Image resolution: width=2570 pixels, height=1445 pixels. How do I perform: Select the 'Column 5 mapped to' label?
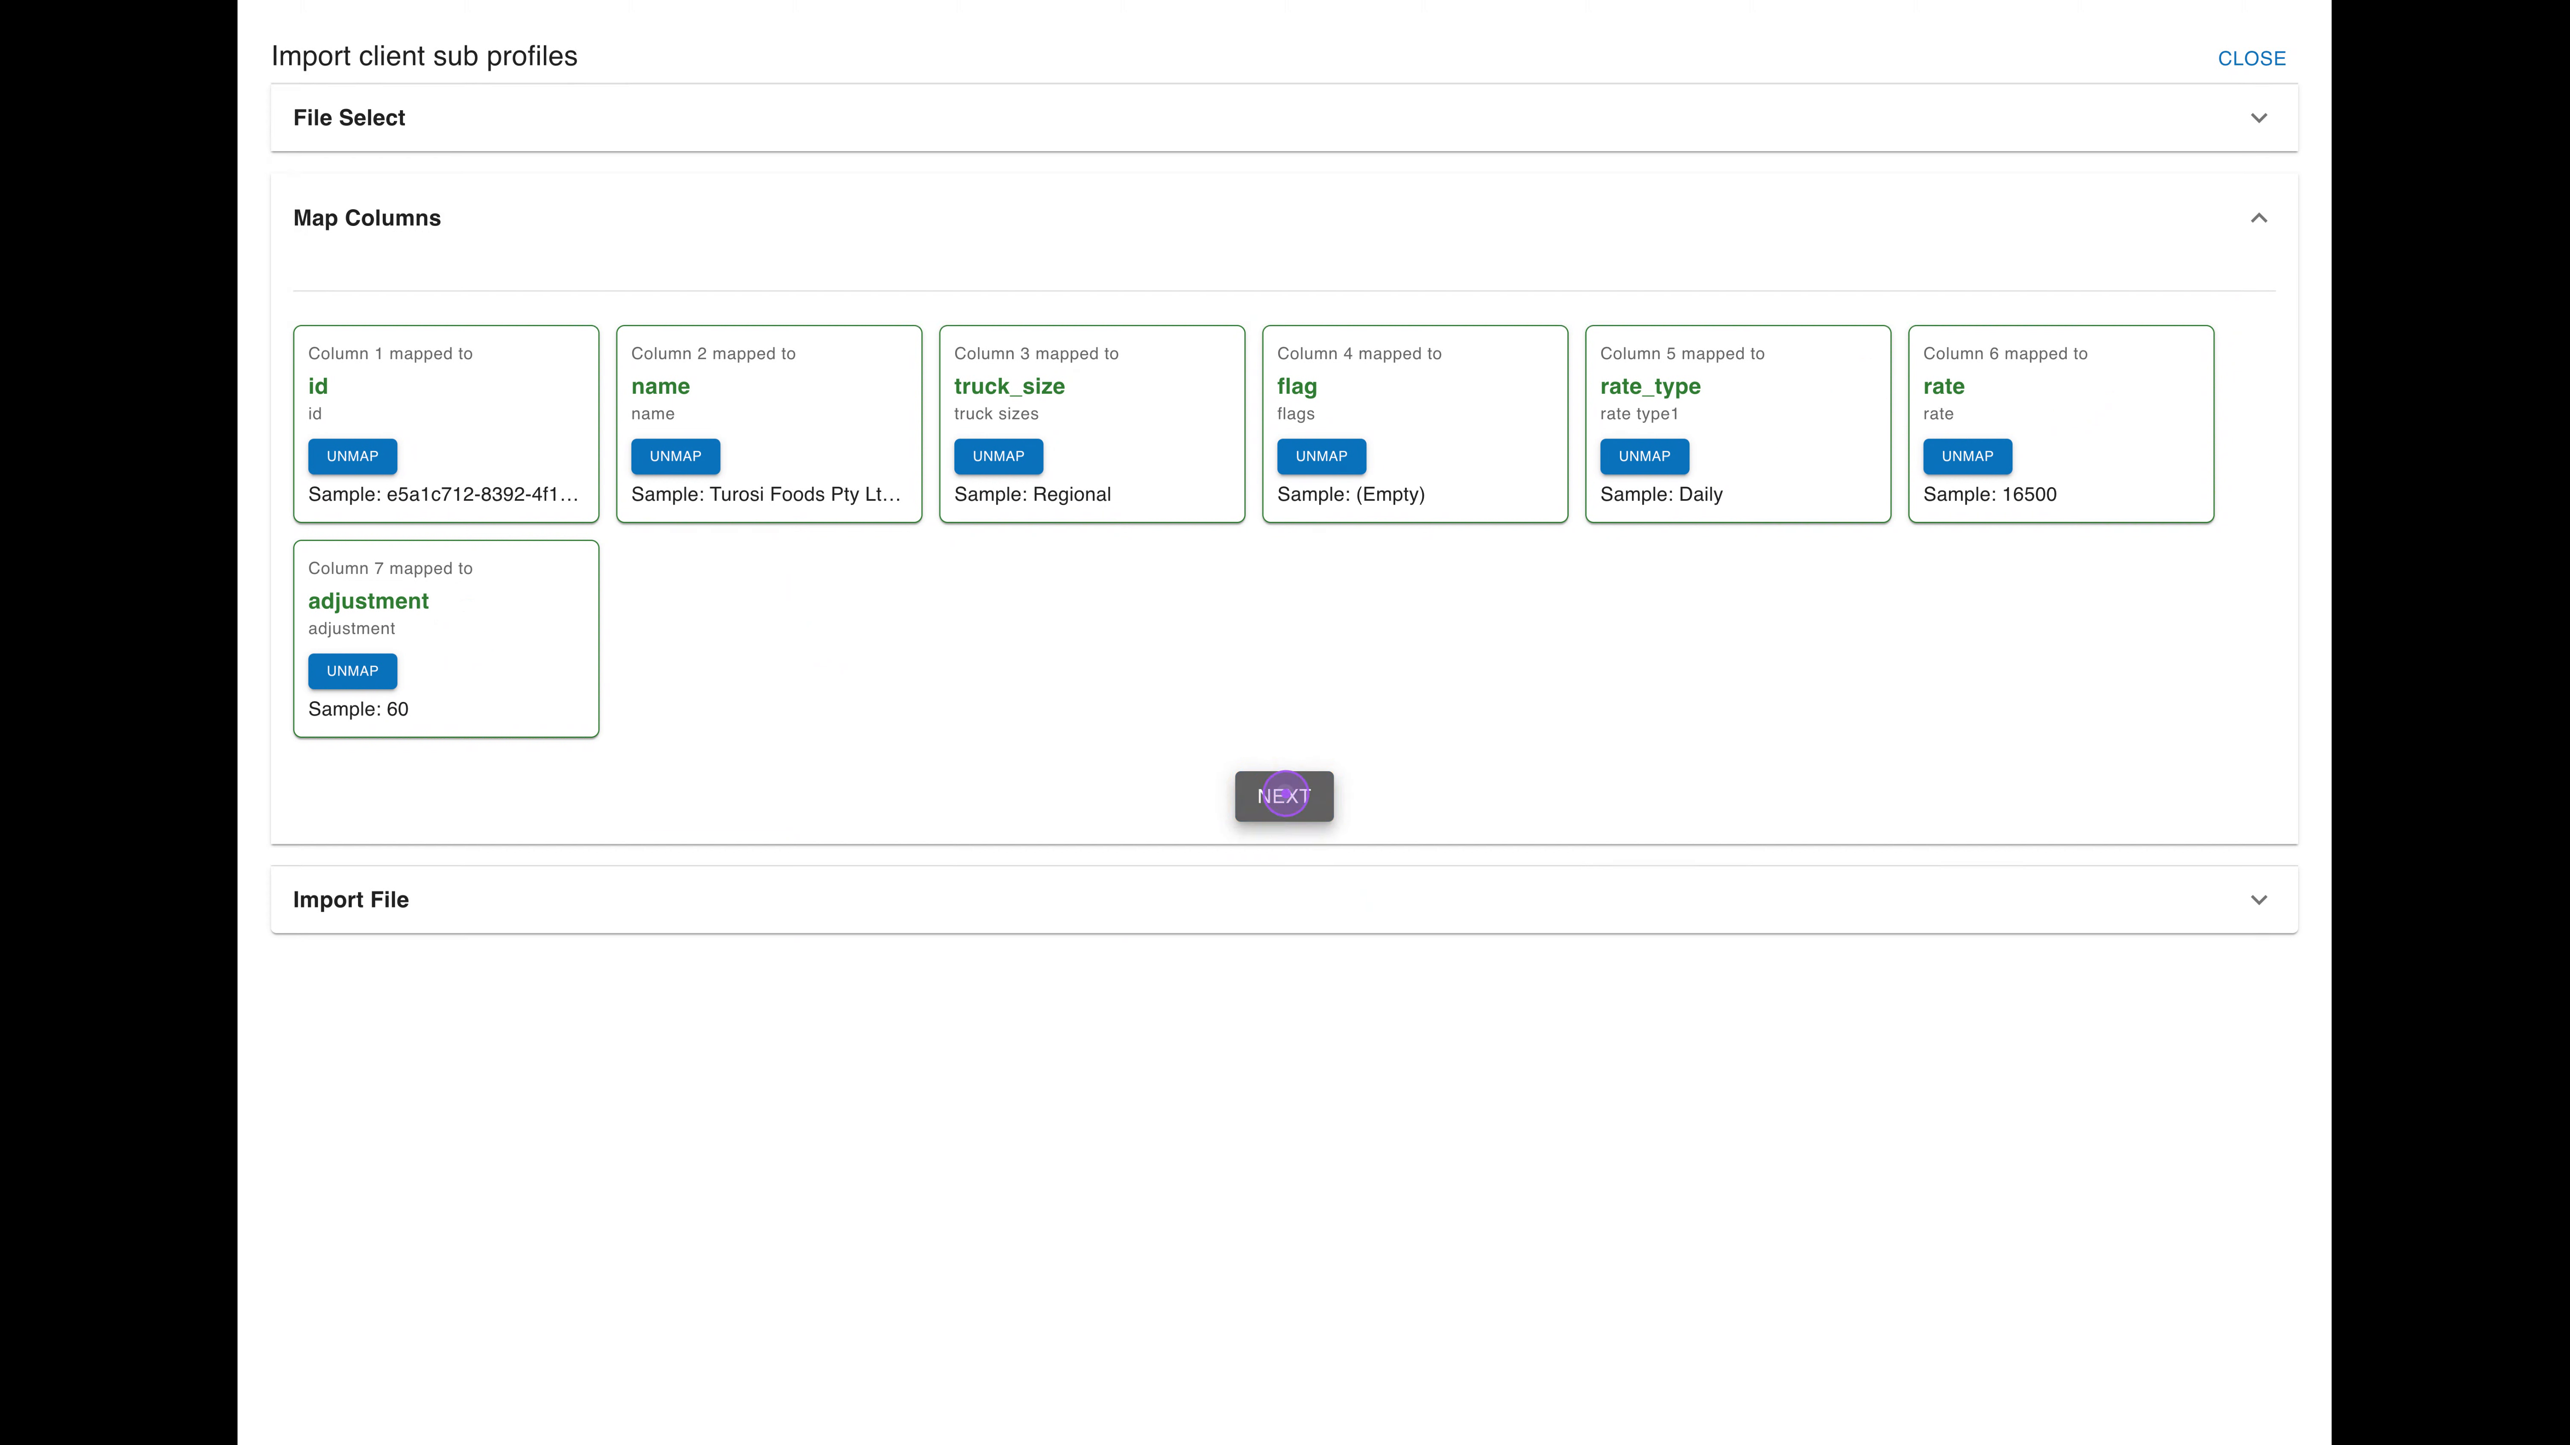coord(1682,354)
